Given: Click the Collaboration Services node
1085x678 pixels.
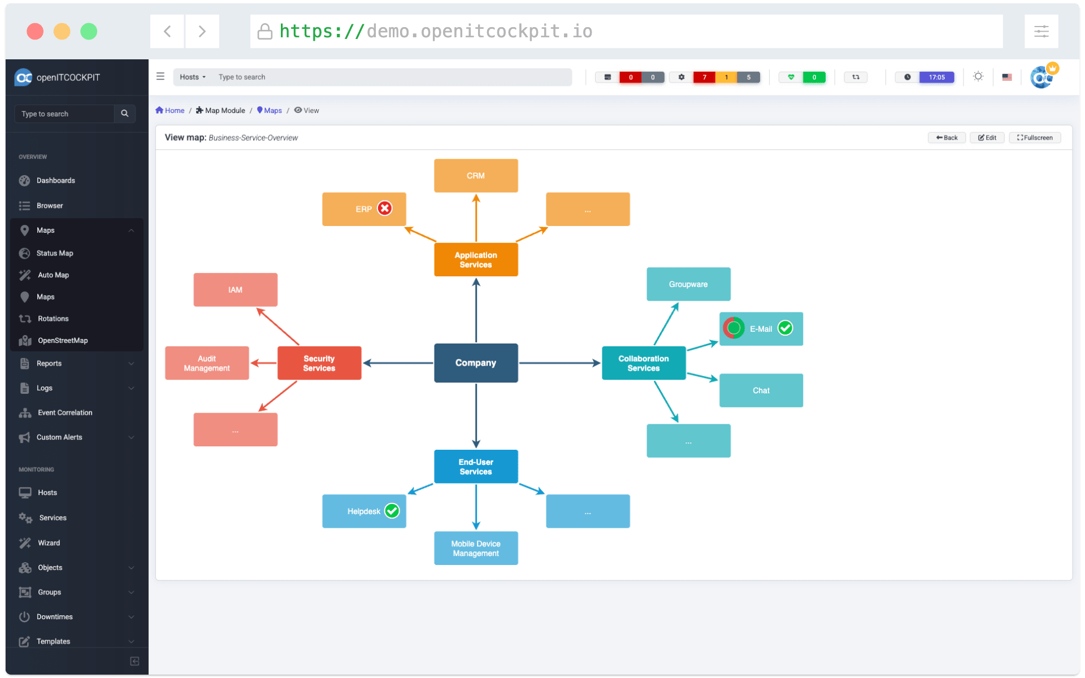Looking at the screenshot, I should (x=644, y=363).
